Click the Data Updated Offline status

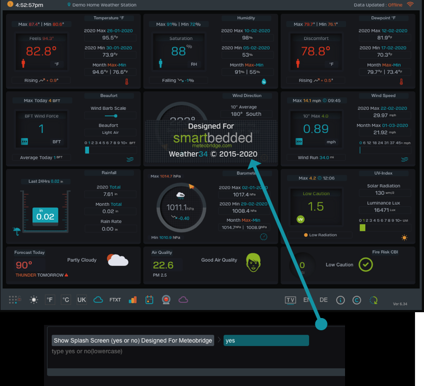click(x=378, y=5)
